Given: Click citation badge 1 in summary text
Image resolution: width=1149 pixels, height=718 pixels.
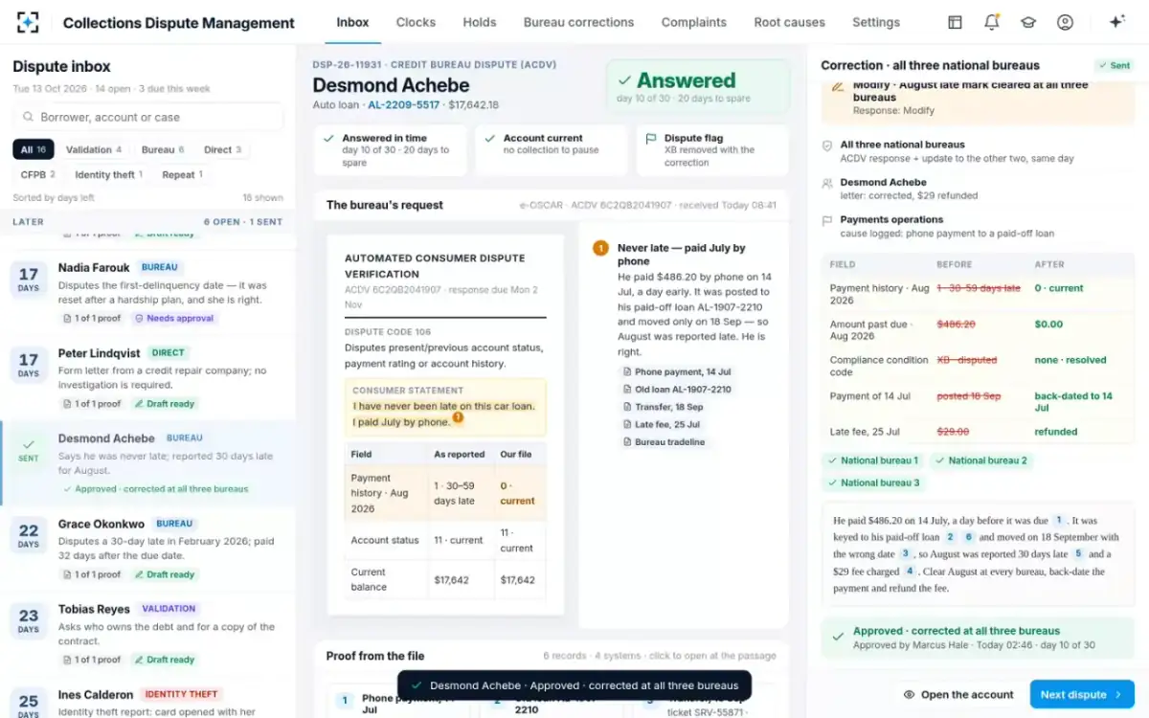Looking at the screenshot, I should click(1059, 520).
